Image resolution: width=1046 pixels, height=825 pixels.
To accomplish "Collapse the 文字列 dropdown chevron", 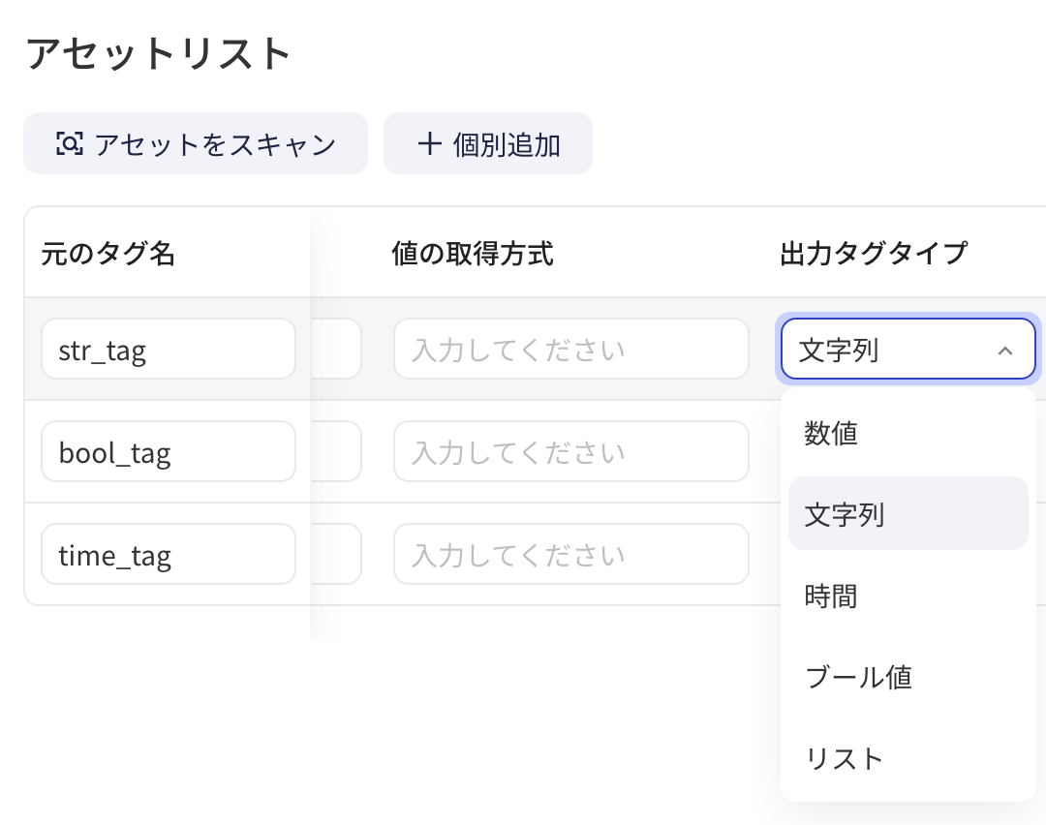I will (x=1004, y=351).
